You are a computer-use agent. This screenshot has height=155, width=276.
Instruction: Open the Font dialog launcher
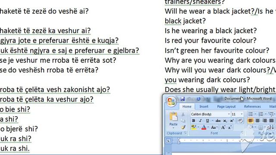242,133
